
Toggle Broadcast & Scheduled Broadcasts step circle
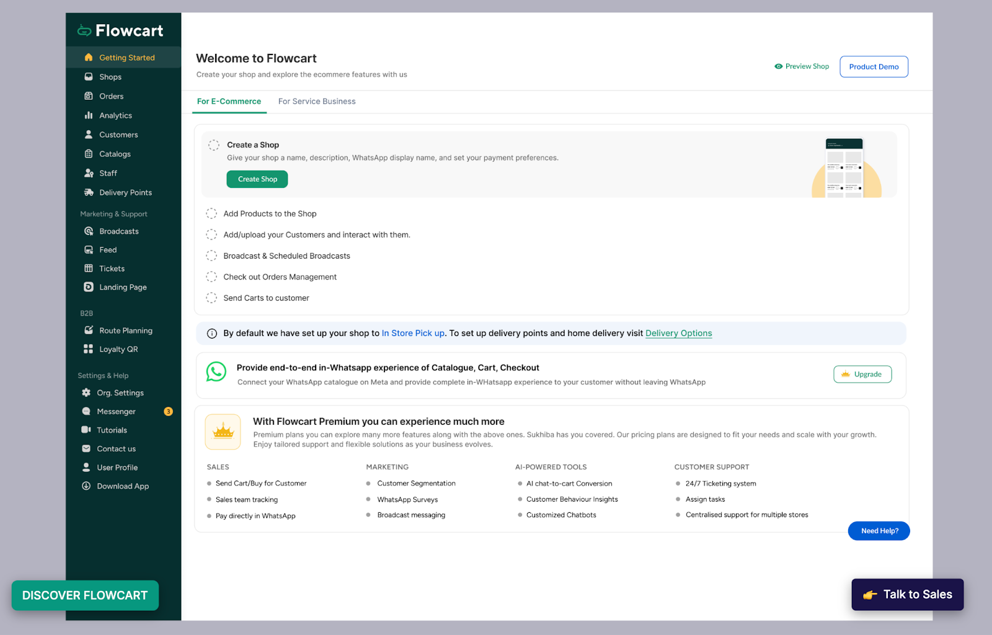(211, 255)
